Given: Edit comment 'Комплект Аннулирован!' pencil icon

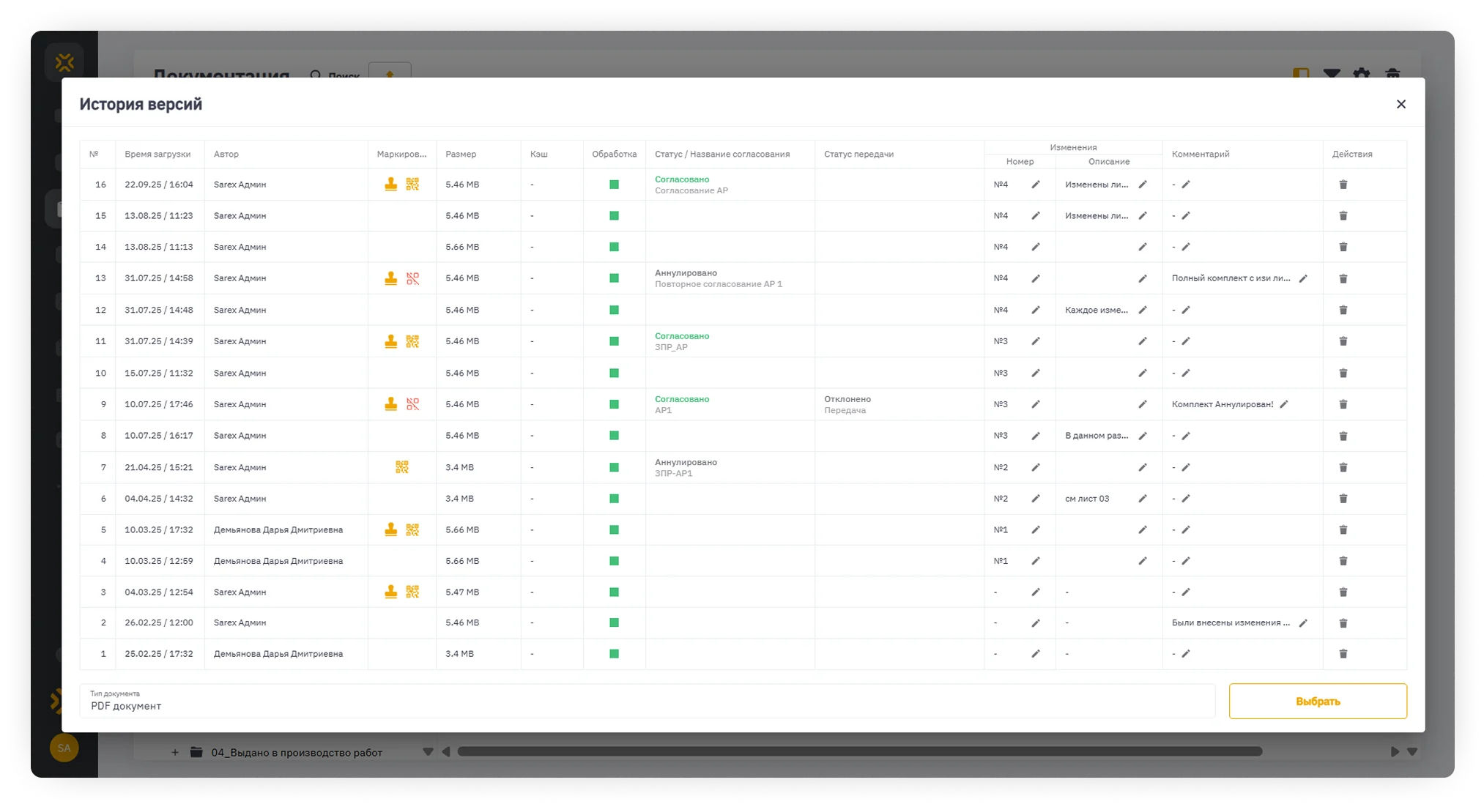Looking at the screenshot, I should tap(1283, 404).
